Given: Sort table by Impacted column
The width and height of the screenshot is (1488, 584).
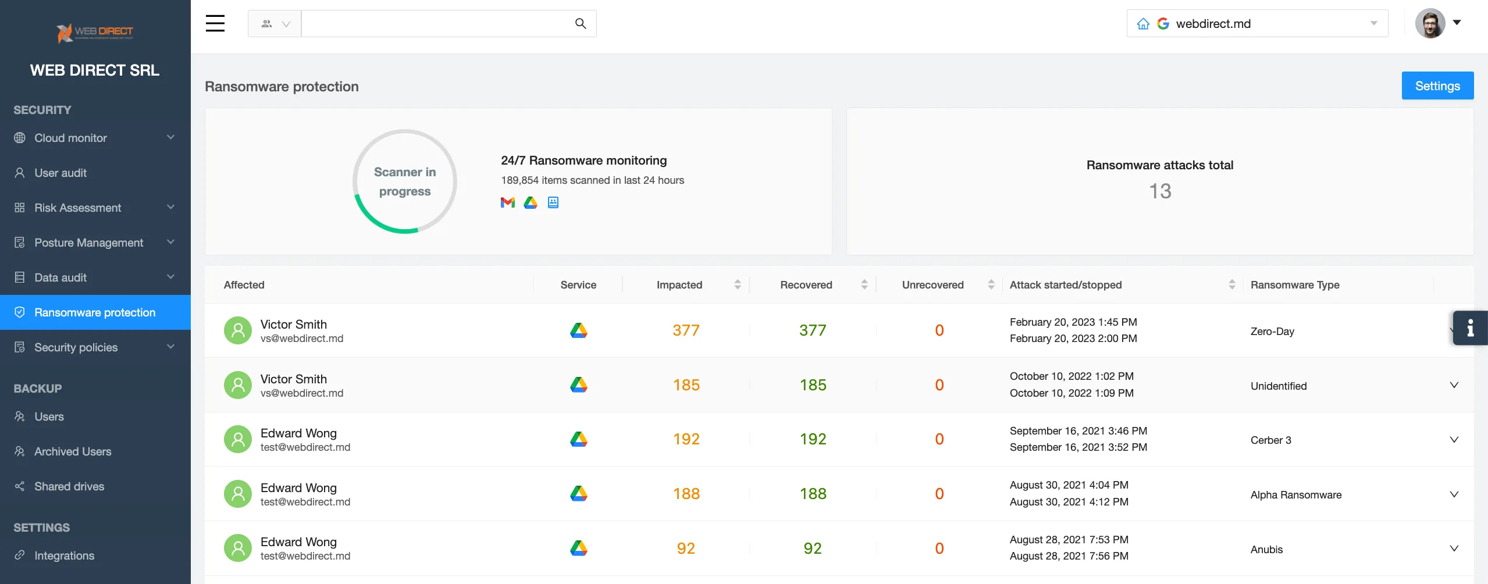Looking at the screenshot, I should 737,284.
